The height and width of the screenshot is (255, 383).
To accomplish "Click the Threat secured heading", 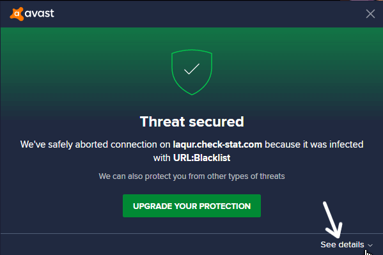I will [192, 121].
